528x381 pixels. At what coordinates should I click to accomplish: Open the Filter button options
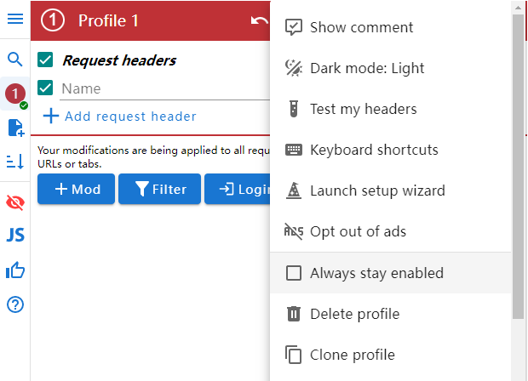point(159,189)
